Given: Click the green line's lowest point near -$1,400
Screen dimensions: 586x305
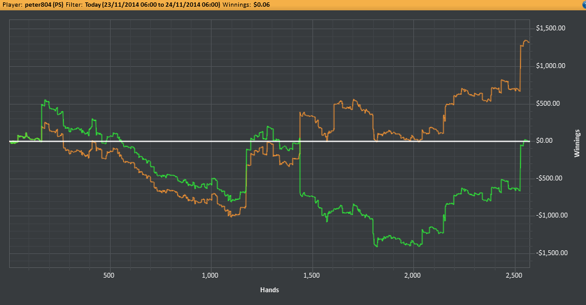Looking at the screenshot, I should pos(376,246).
